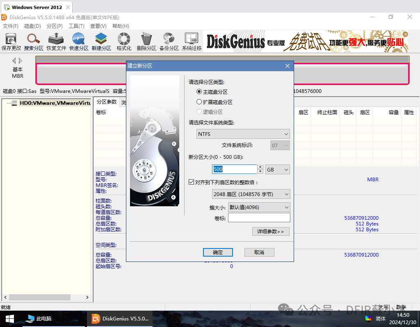The height and width of the screenshot is (327, 420).
Task: Open the 簇大小 默认值(4096) dropdown
Action: point(259,207)
